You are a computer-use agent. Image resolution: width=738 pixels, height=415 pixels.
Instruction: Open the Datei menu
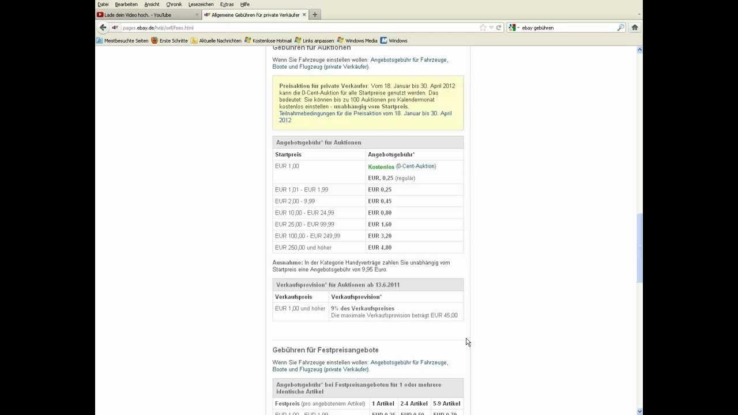103,4
